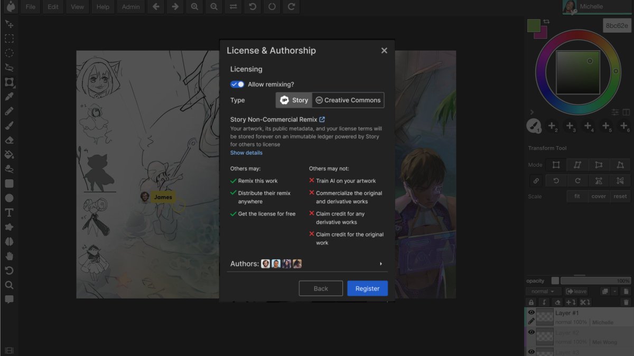The height and width of the screenshot is (356, 634).
Task: Open the normal blend mode dropdown
Action: (x=543, y=291)
